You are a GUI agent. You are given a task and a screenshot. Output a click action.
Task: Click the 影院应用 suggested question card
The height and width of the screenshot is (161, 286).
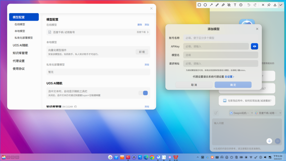pos(247,101)
